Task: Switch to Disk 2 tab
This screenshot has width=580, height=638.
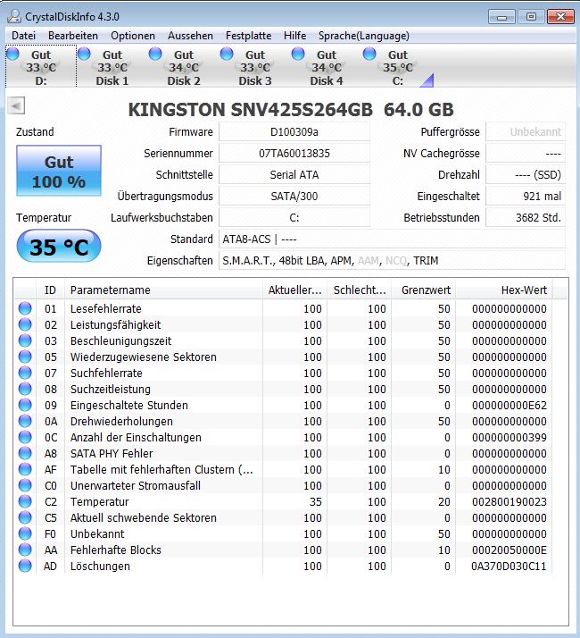Action: (184, 67)
